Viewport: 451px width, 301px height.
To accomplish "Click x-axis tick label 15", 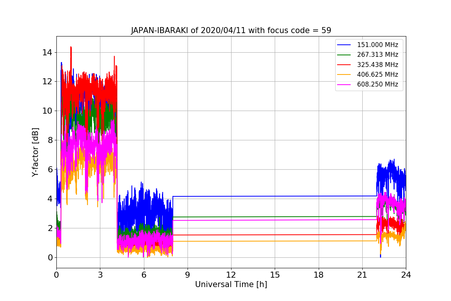I will click(275, 275).
